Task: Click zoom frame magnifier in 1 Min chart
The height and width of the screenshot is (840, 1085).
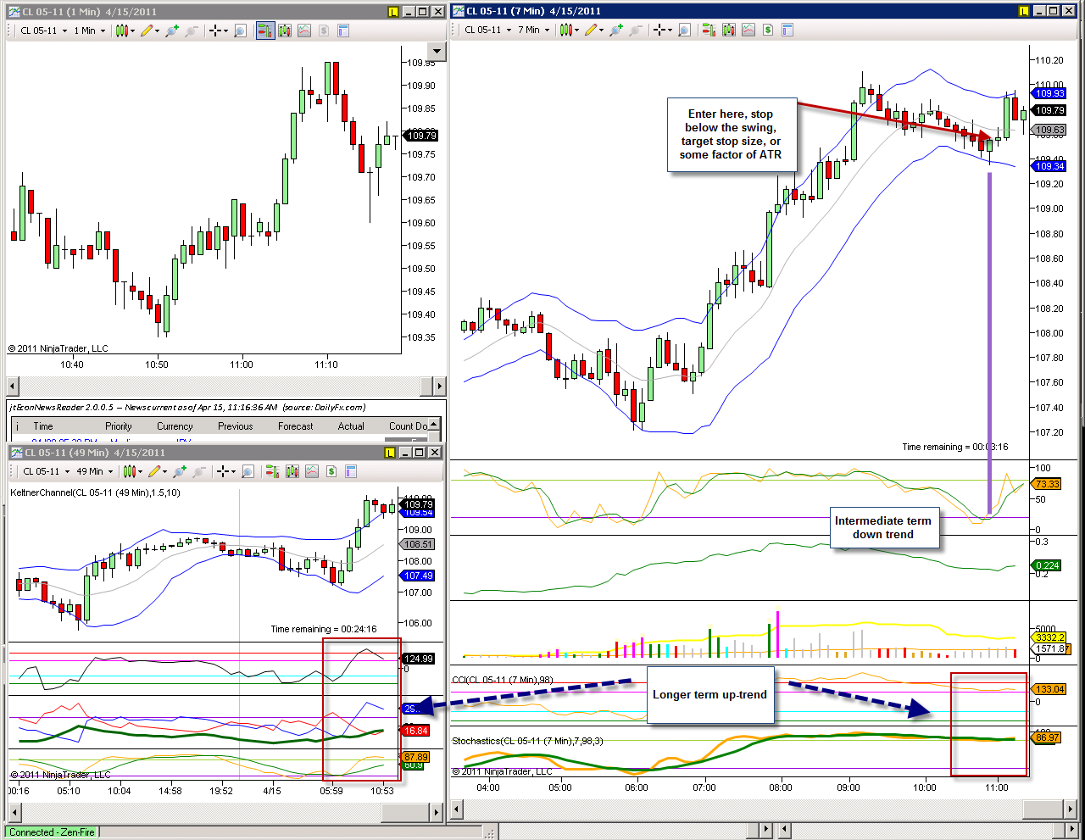Action: [240, 31]
